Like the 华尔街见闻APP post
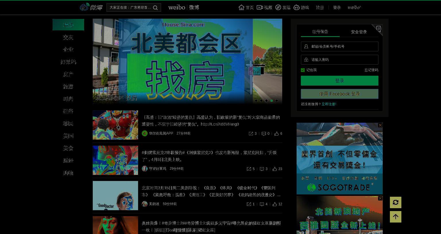Viewport: 441px width, 234px height. 276,134
